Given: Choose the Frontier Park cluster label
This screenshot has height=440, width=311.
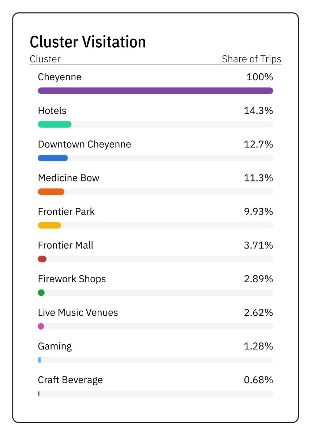Looking at the screenshot, I should pos(66,212).
